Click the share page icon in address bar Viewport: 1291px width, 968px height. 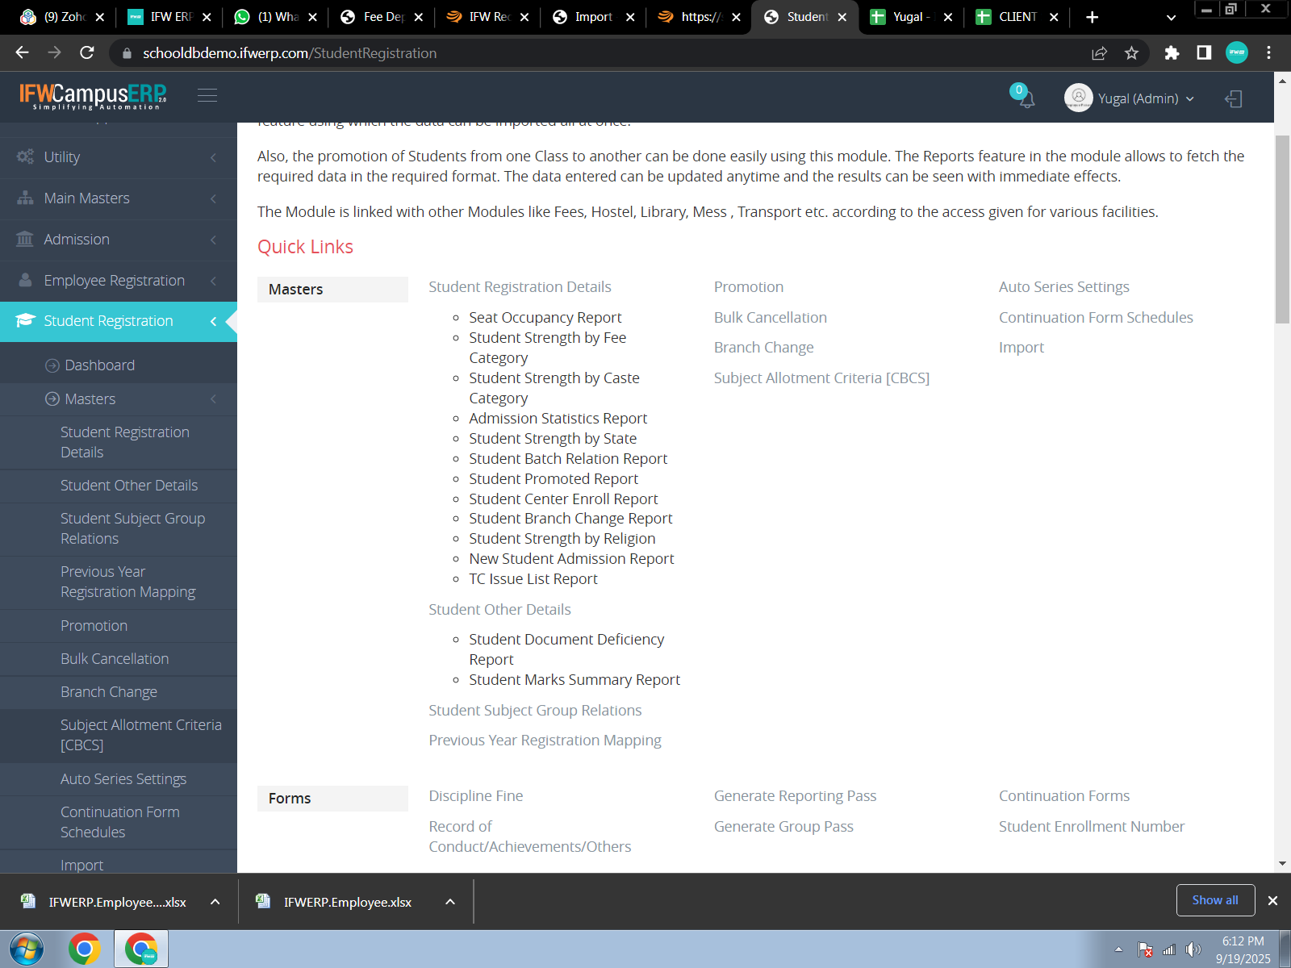pos(1099,53)
